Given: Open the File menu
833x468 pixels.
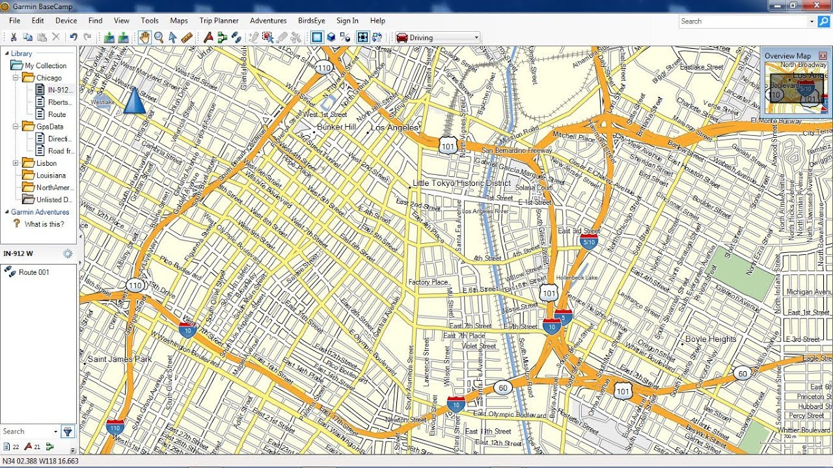Looking at the screenshot, I should point(14,21).
